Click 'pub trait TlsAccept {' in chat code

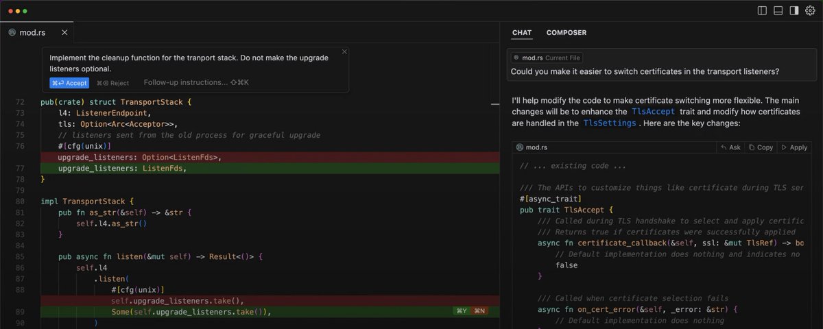[x=566, y=210]
